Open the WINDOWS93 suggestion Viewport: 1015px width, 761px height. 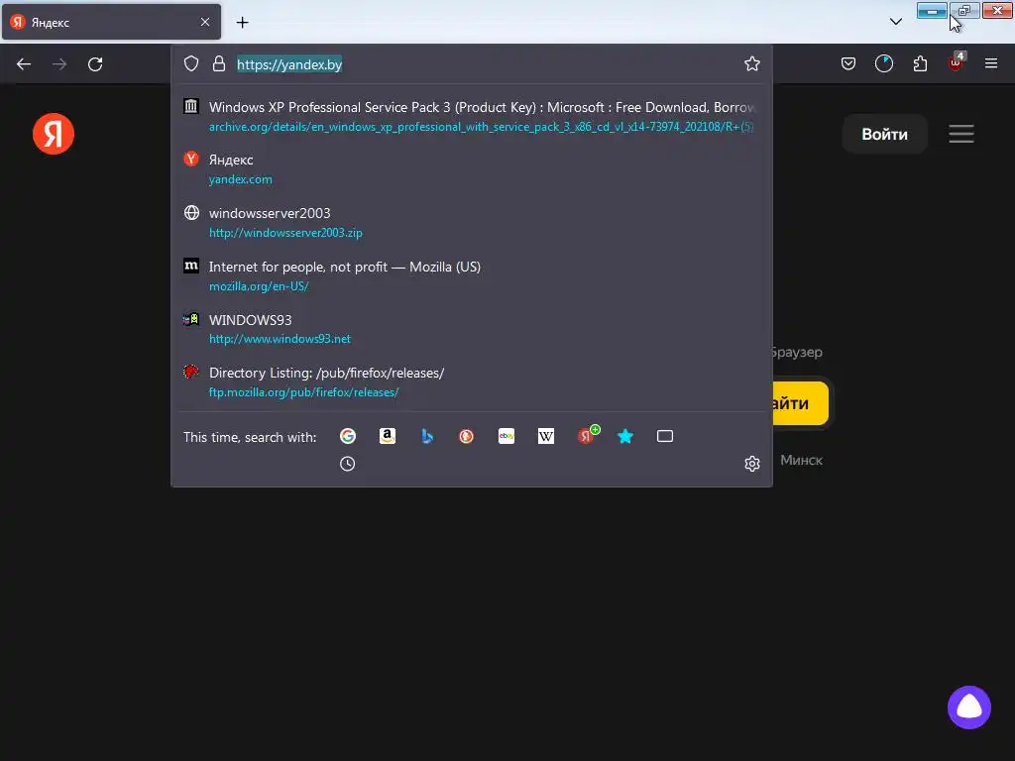click(471, 329)
